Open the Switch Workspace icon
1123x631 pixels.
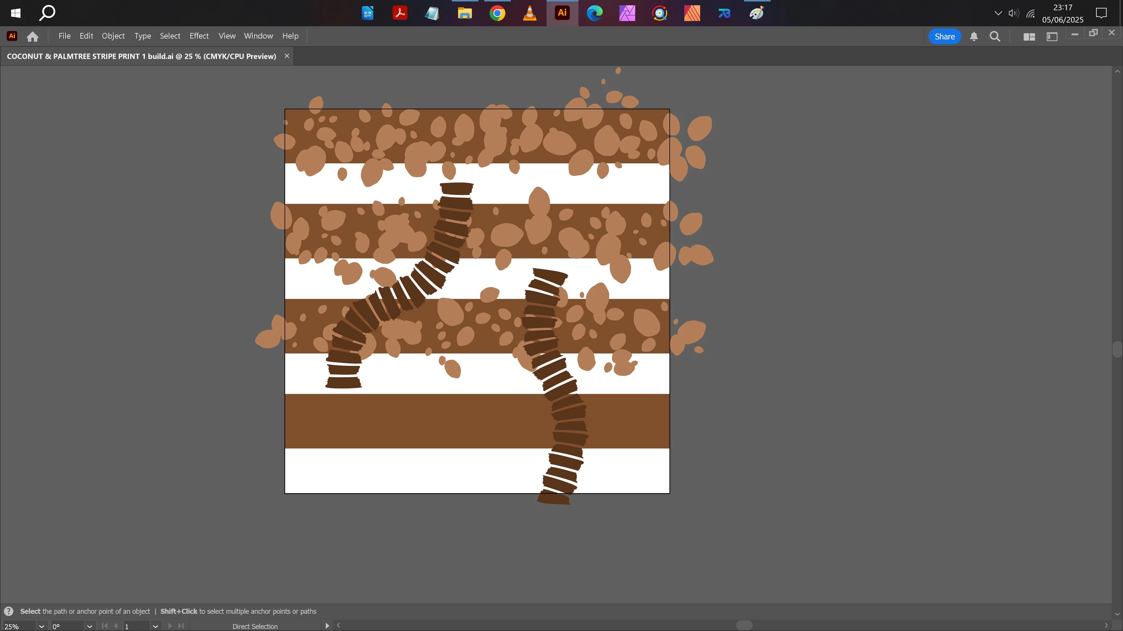[1052, 37]
